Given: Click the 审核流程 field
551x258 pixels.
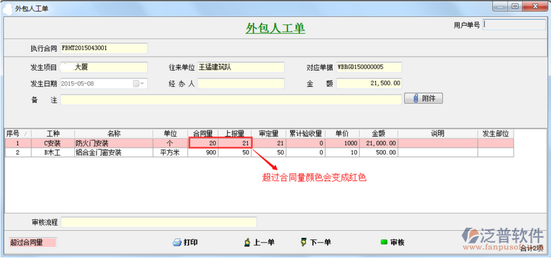Looking at the screenshot, I should tap(159, 222).
